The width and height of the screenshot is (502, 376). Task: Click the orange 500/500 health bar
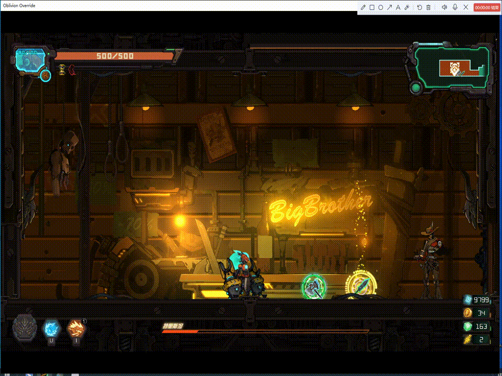[x=114, y=56]
